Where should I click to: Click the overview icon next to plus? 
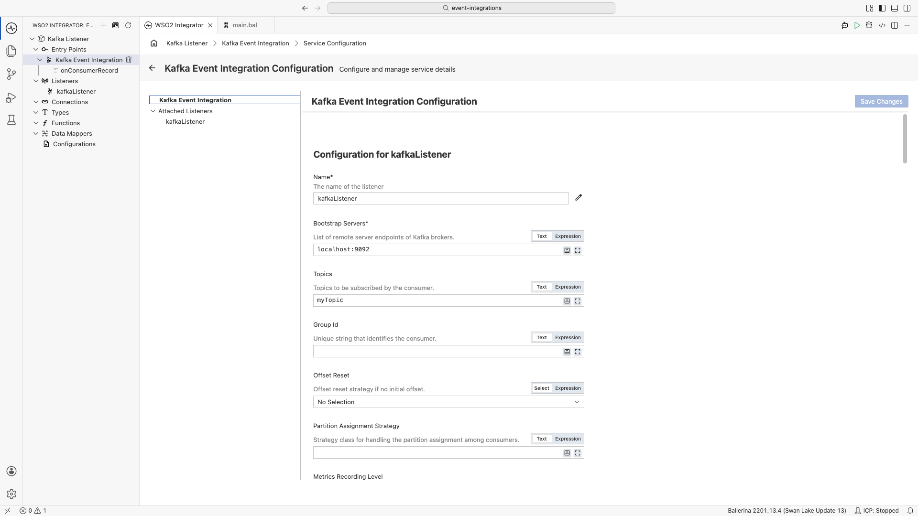coord(116,25)
